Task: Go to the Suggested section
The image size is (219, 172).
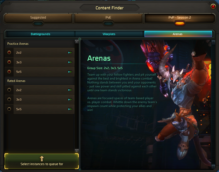Action: coord(38,18)
